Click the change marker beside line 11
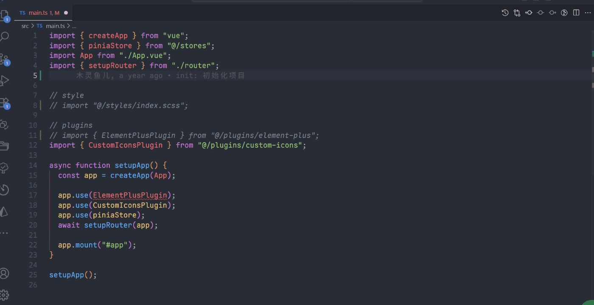594x305 pixels. [x=40, y=135]
